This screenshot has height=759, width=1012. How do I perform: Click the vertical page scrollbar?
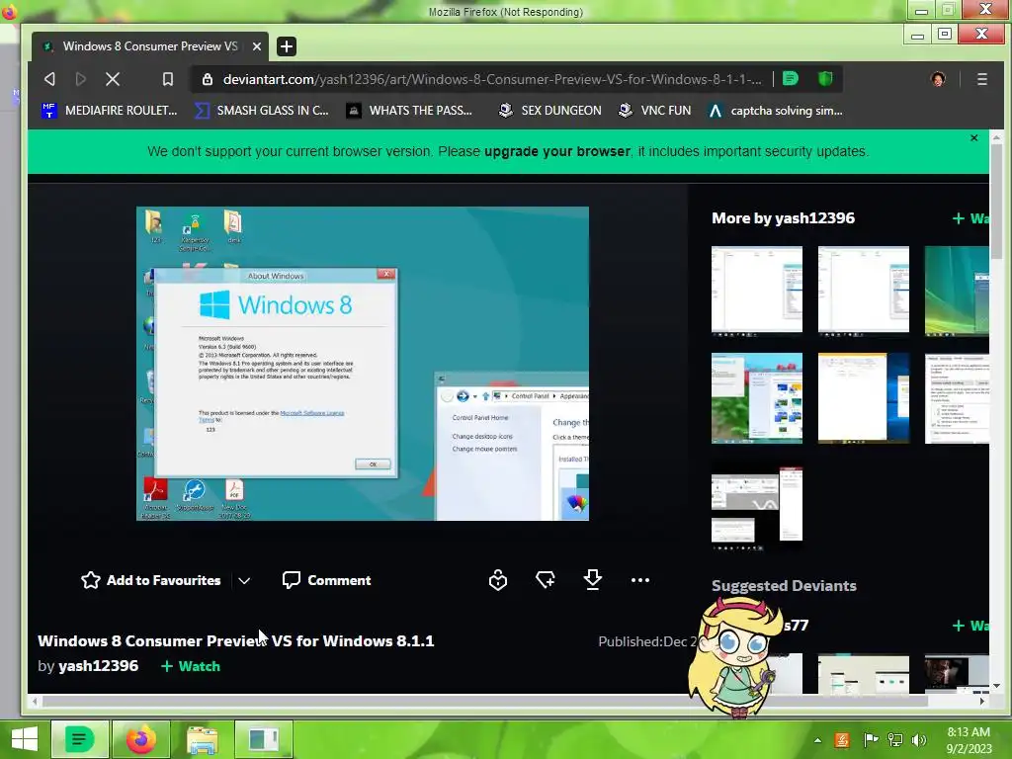point(997,200)
